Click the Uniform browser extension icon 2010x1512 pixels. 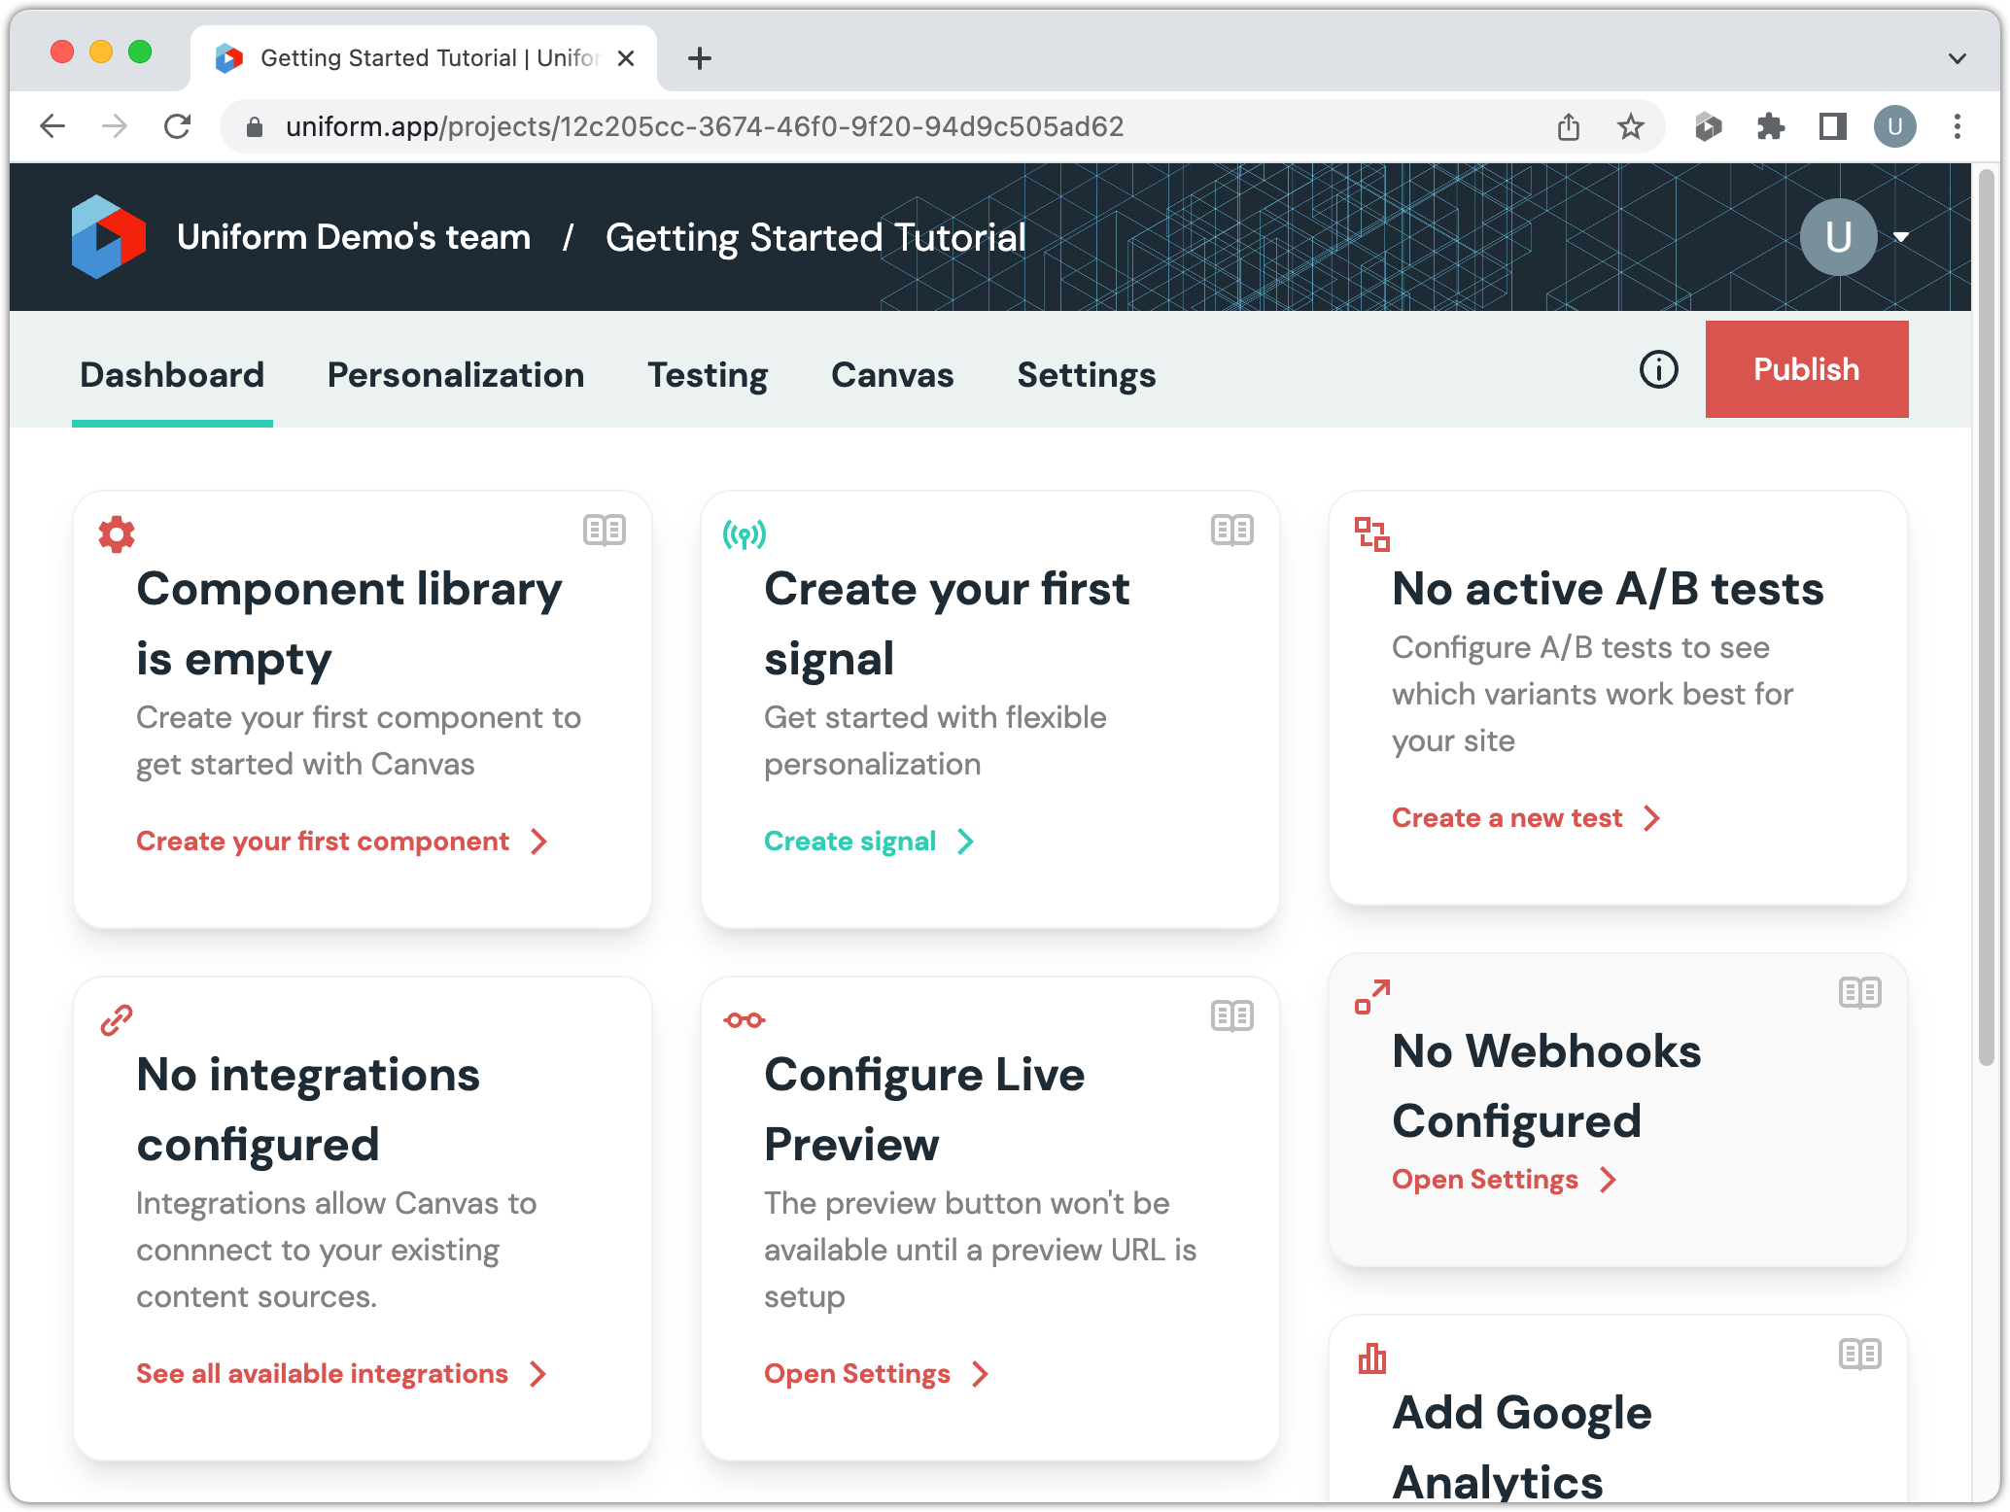click(x=1708, y=127)
